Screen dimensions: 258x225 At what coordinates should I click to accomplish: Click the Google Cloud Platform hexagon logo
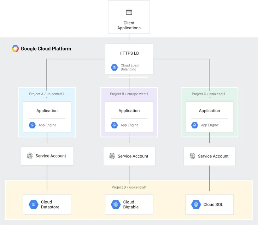(15, 48)
